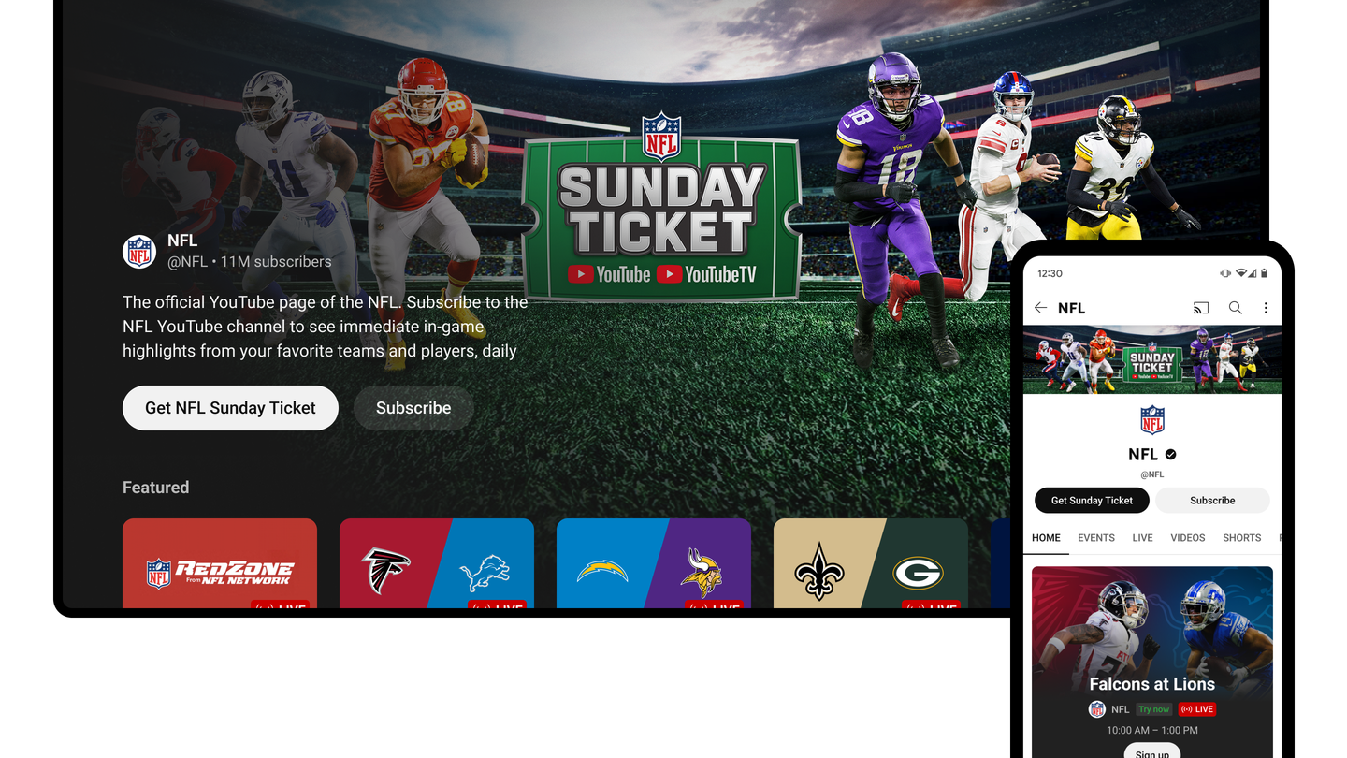1347x758 pixels.
Task: Switch to the LIVE tab
Action: coord(1142,538)
